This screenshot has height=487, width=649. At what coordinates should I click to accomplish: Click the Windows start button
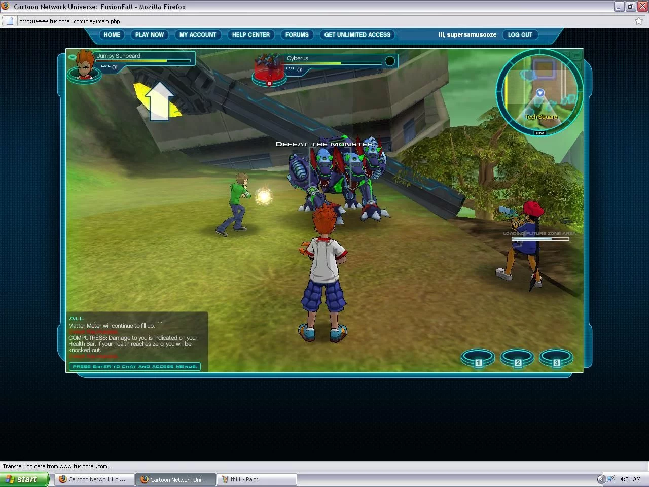pyautogui.click(x=24, y=479)
